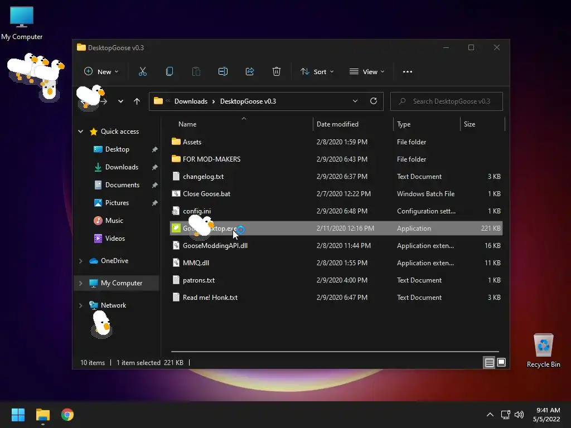Switch to the large thumbnails view icon
The width and height of the screenshot is (571, 428).
pos(501,362)
